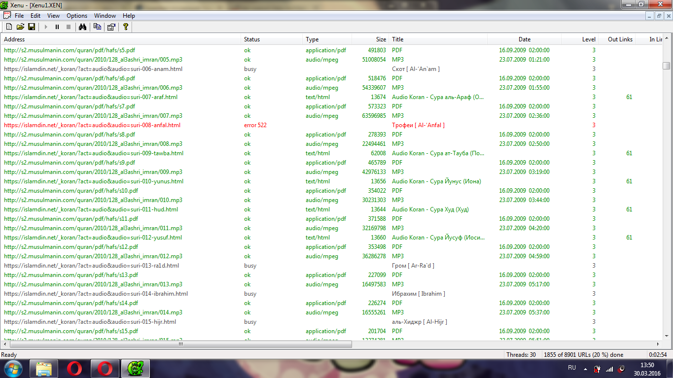Save results with the floppy disk icon

click(31, 27)
